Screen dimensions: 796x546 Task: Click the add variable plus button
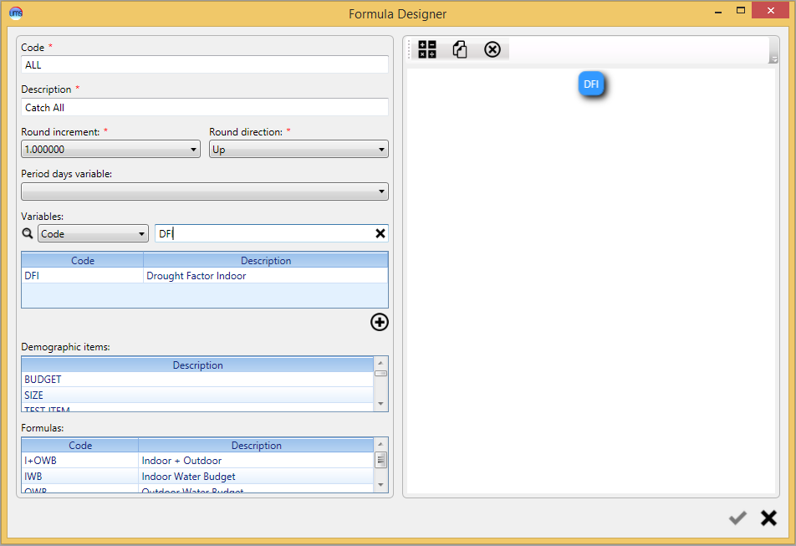(380, 322)
